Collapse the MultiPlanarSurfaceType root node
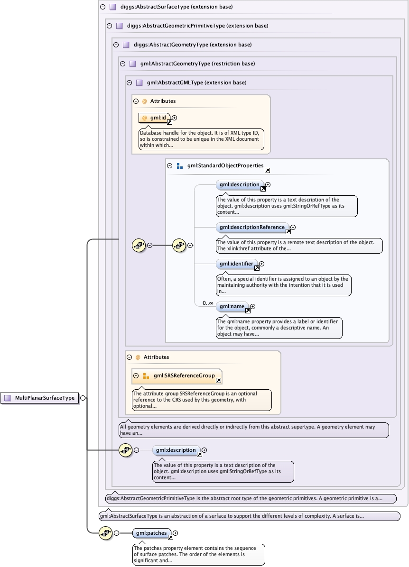This screenshot has height=567, width=409. pos(83,398)
